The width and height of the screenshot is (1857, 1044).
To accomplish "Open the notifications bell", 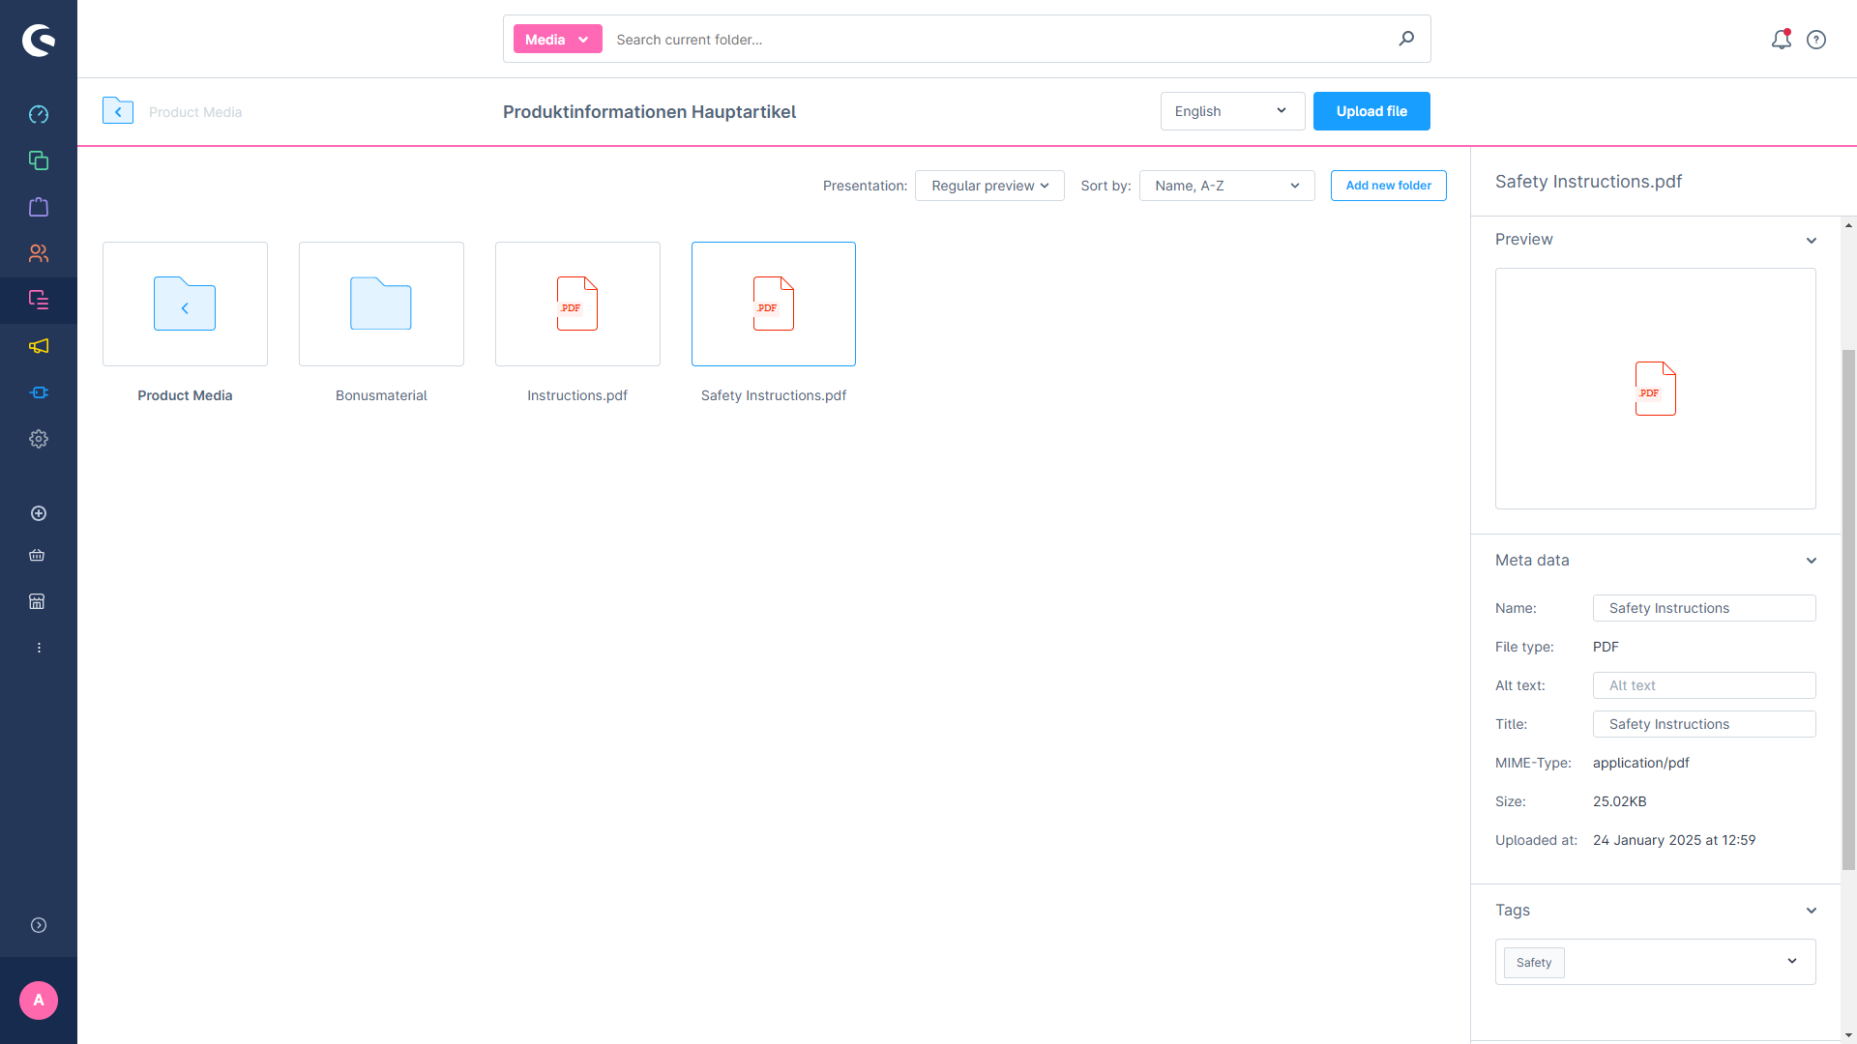I will coord(1781,40).
